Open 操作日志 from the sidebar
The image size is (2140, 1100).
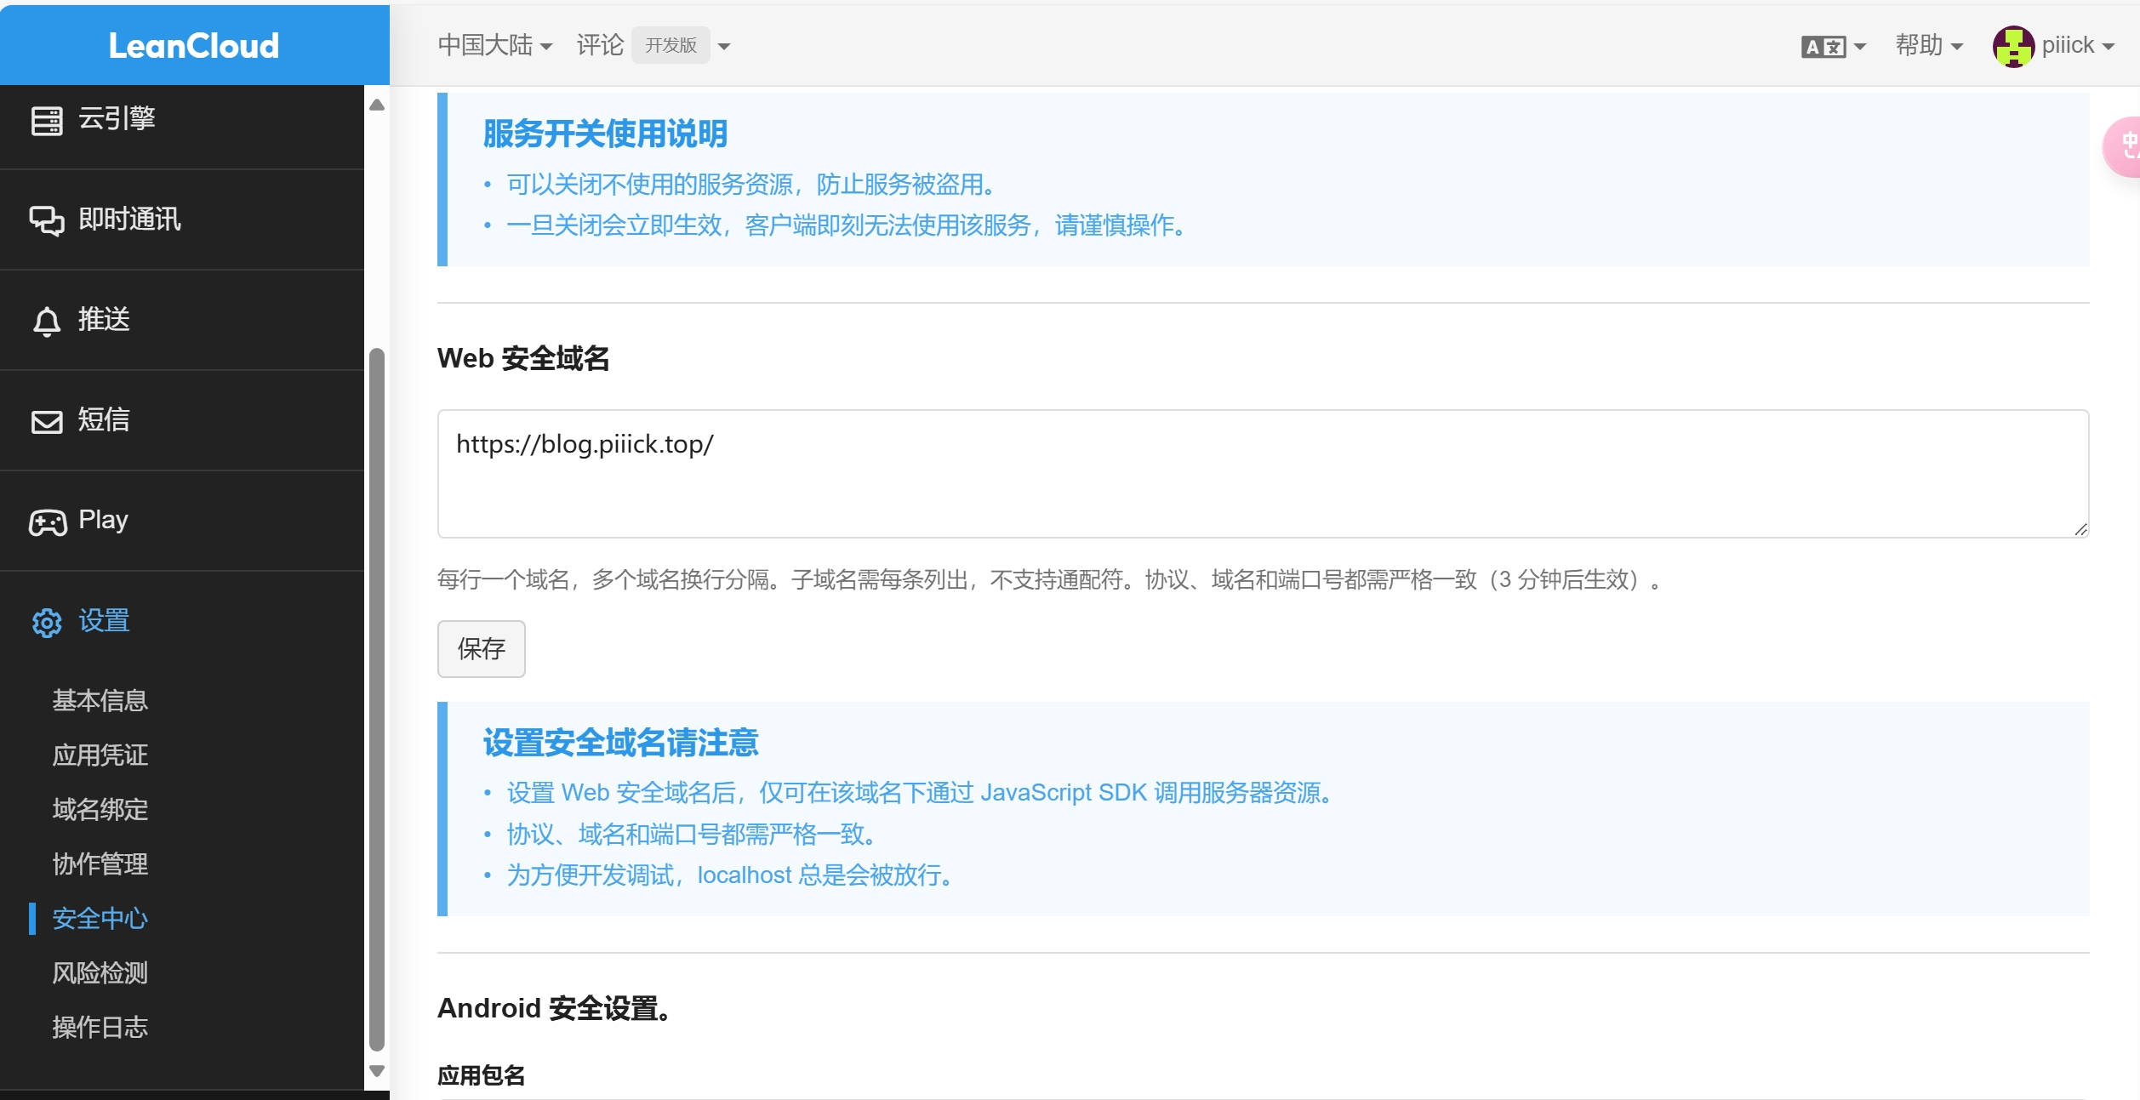click(100, 1027)
